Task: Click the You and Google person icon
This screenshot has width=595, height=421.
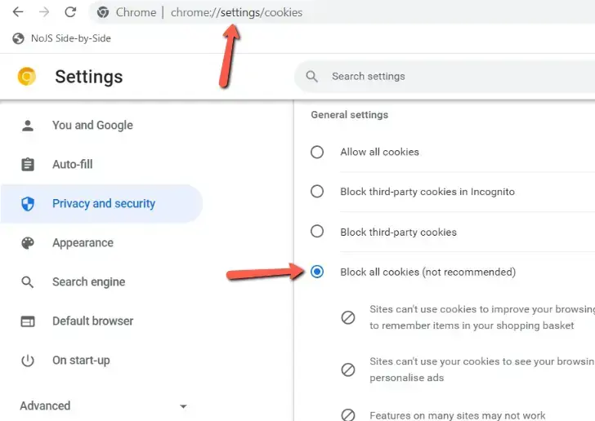Action: [28, 126]
